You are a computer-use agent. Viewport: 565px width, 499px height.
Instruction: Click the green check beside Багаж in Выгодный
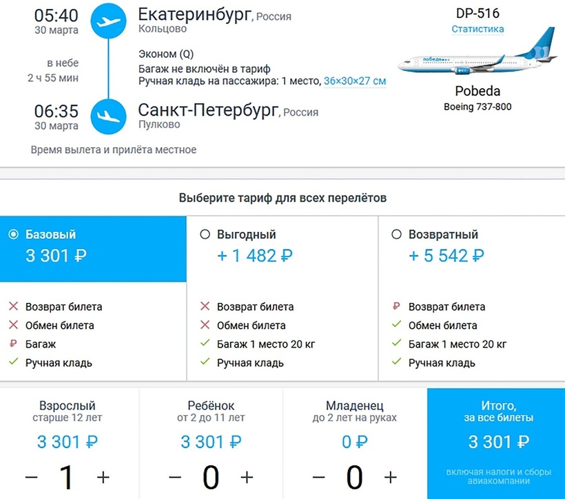point(205,344)
